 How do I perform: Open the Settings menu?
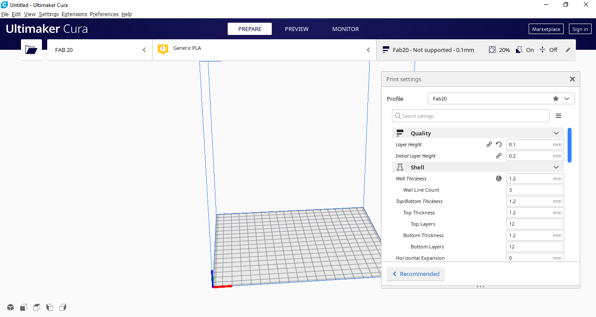tap(49, 14)
